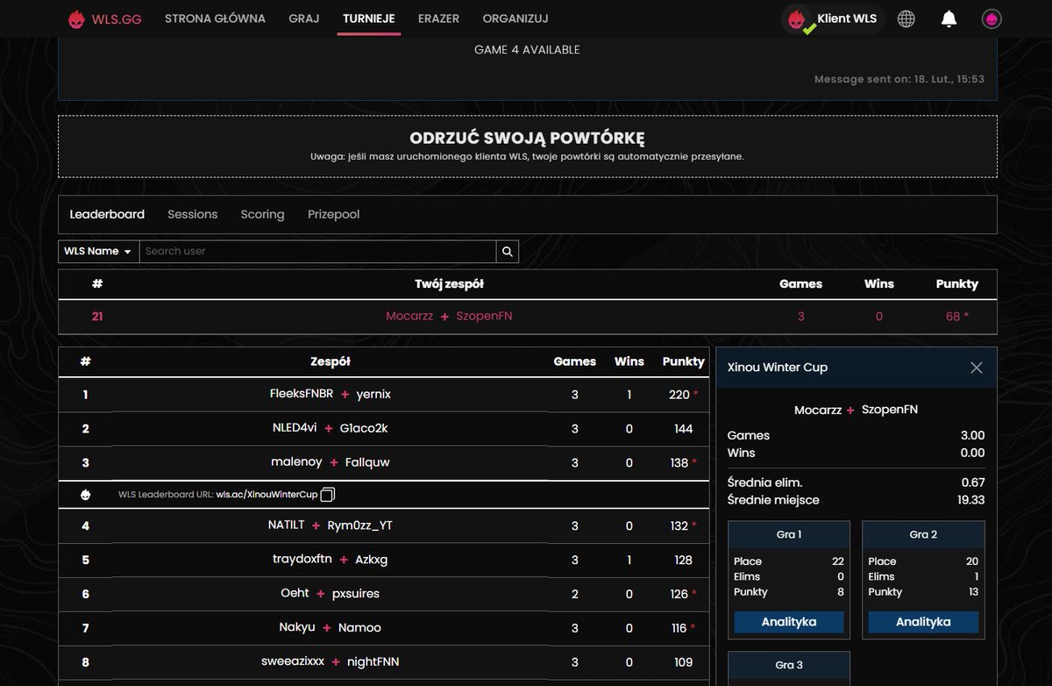Click the Search user field
The height and width of the screenshot is (686, 1052).
tap(317, 251)
